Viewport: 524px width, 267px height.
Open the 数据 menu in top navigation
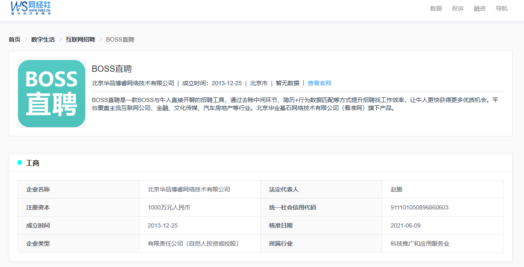pos(436,8)
